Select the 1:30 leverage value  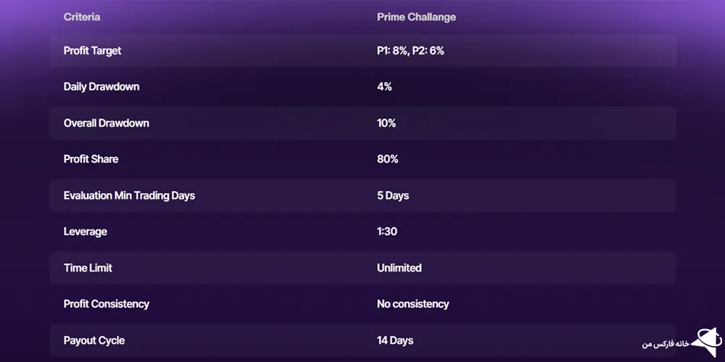point(387,232)
